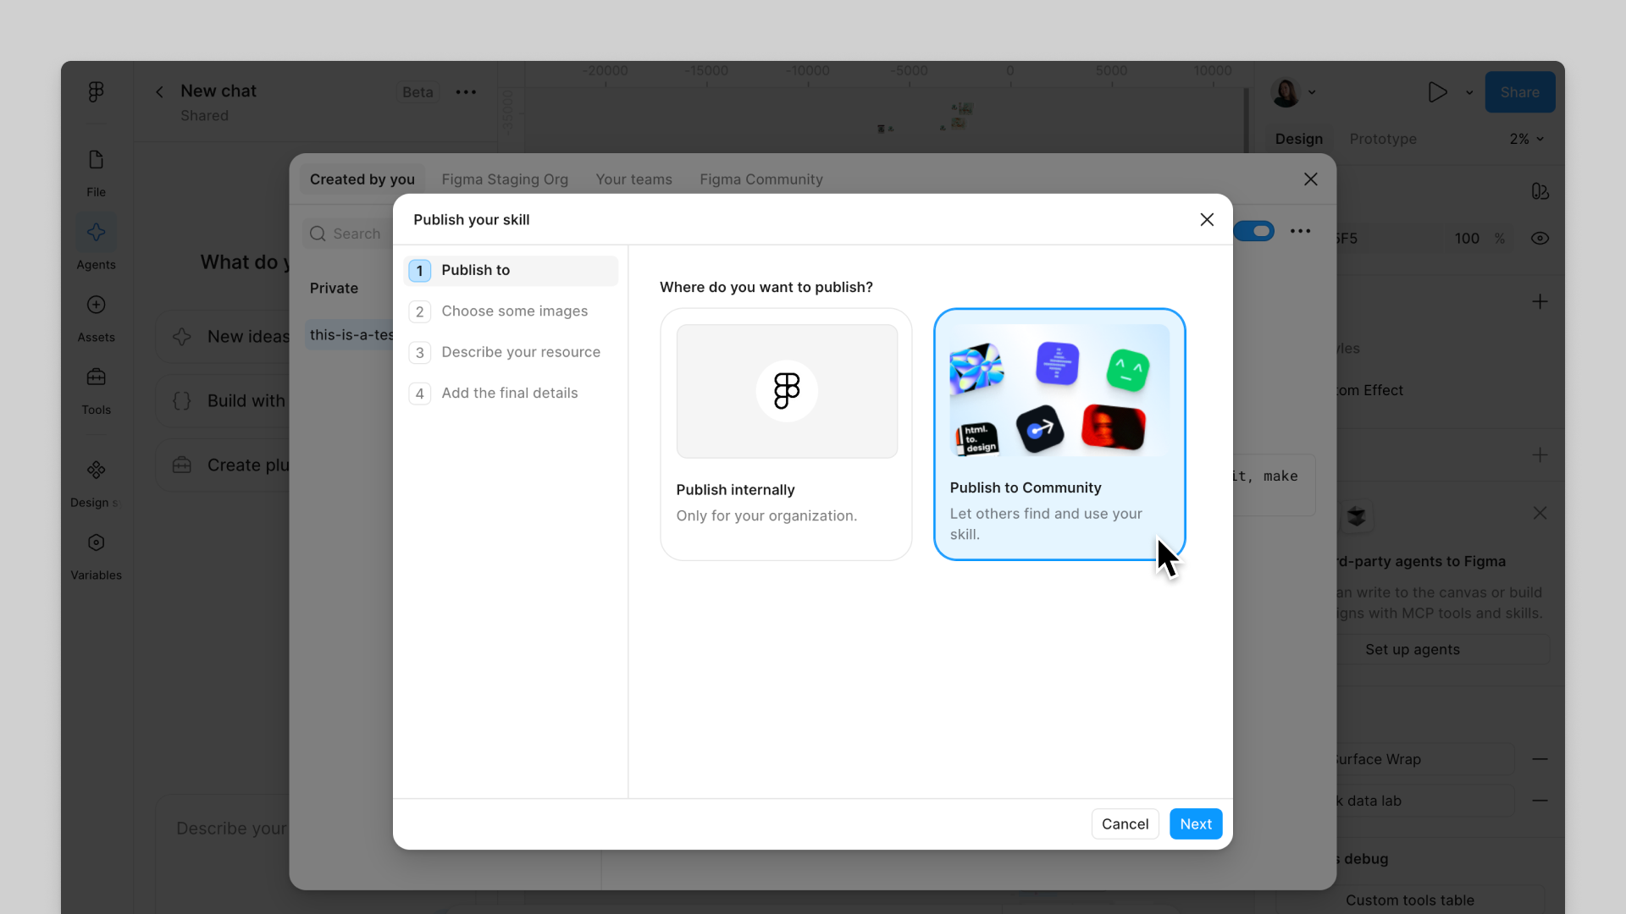This screenshot has width=1626, height=914.
Task: Click the search magnifier icon
Action: coord(318,234)
